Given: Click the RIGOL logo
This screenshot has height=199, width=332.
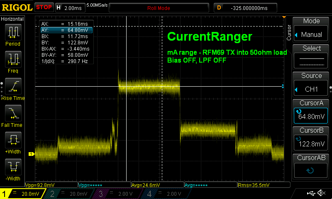Looking at the screenshot, I should [x=17, y=7].
